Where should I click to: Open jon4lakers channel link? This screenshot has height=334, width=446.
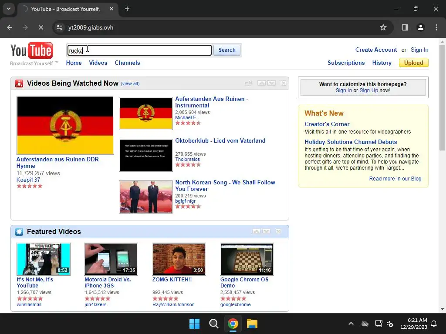(95, 304)
